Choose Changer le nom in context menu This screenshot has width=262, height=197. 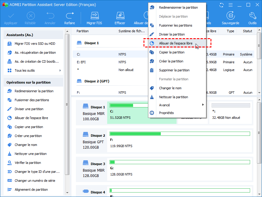(x=177, y=88)
